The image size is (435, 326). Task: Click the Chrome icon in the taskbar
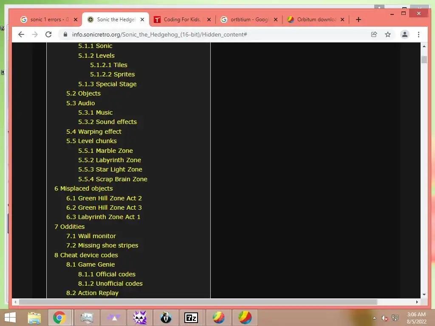tap(59, 318)
